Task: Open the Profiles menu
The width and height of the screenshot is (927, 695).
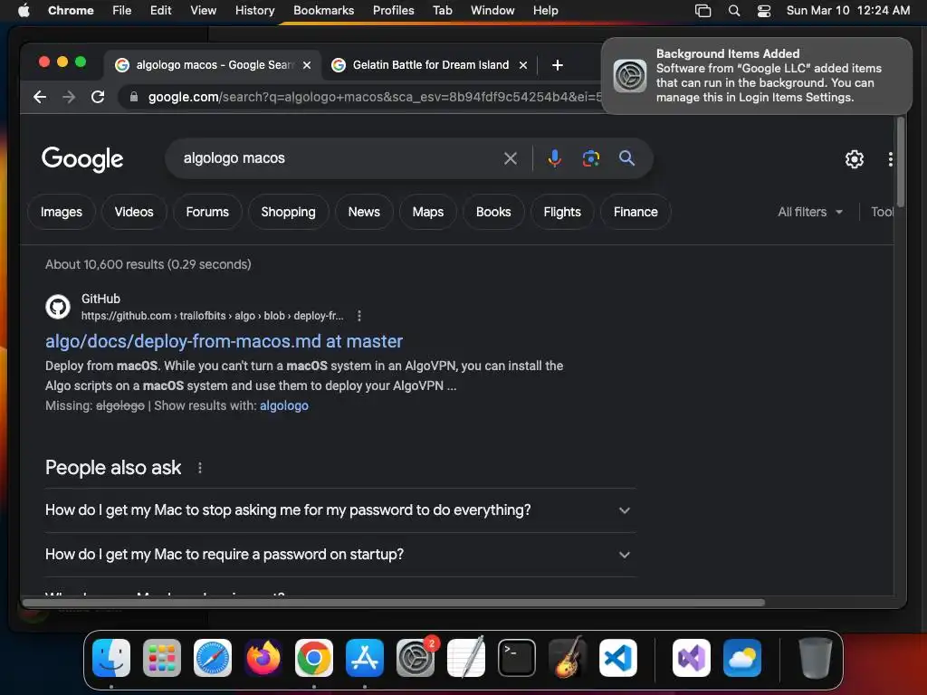Action: click(393, 11)
